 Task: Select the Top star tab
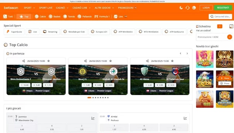(x=24, y=17)
